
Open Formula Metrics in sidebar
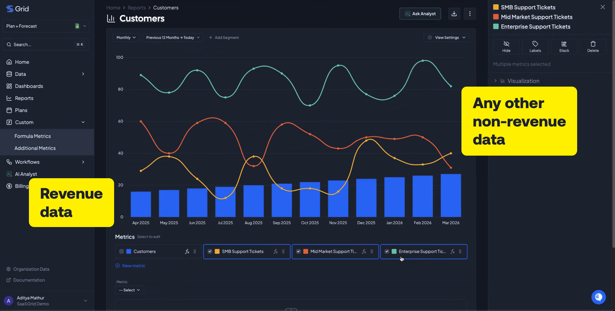click(33, 136)
